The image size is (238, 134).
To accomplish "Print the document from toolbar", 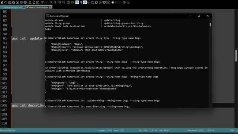I will (25, 3).
